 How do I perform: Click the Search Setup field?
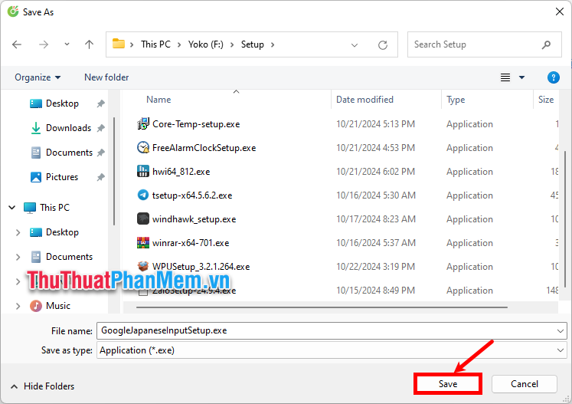click(x=484, y=44)
